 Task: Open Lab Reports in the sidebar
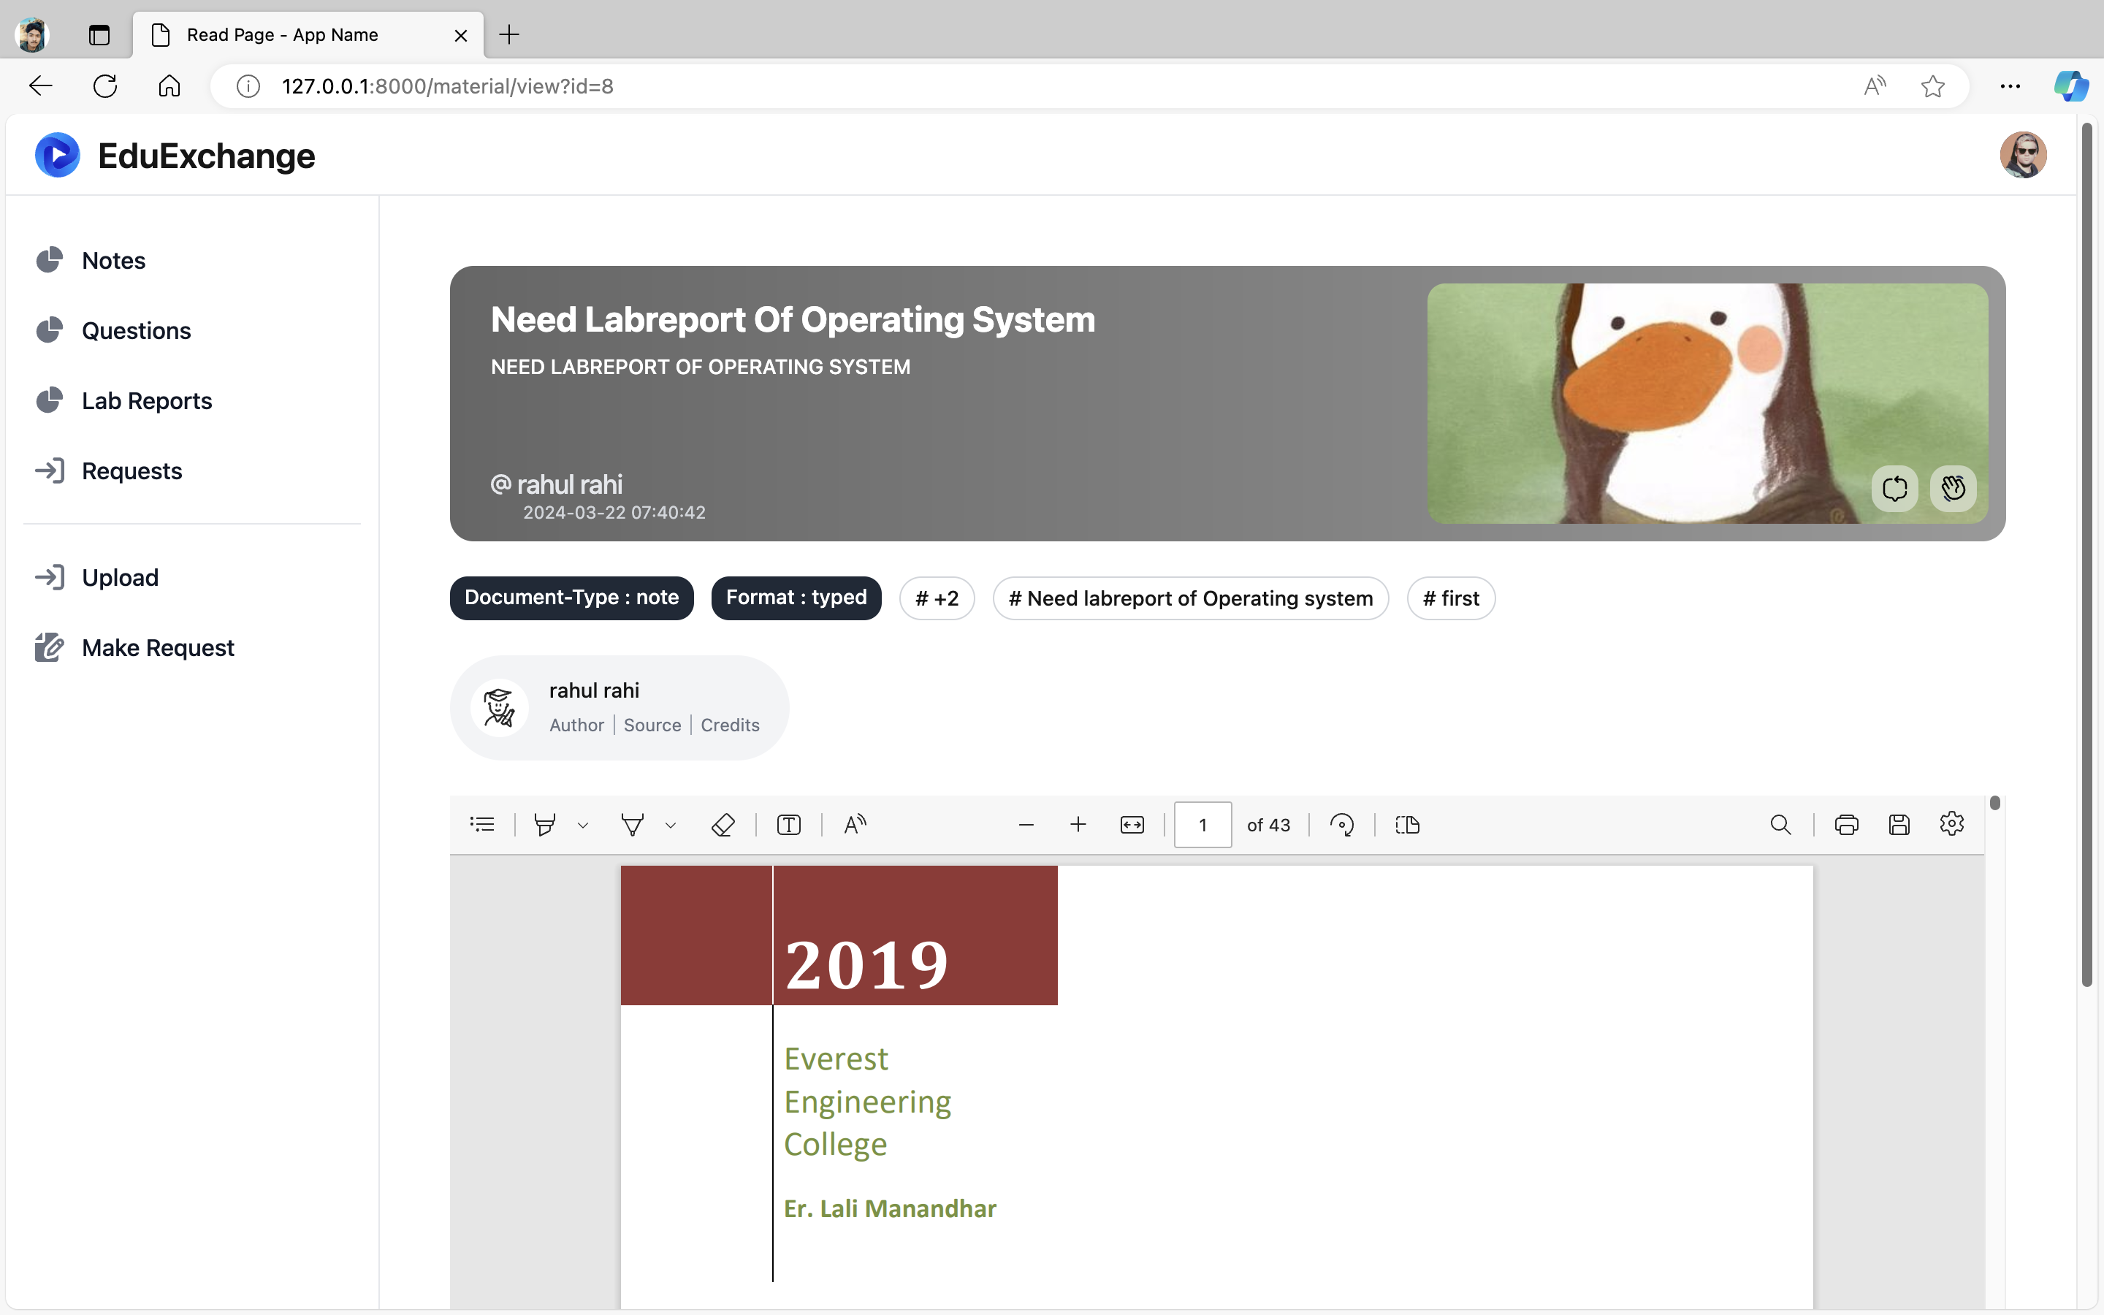point(146,401)
